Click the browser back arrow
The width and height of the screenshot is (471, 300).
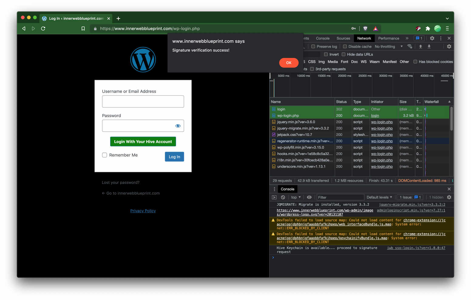coord(24,29)
